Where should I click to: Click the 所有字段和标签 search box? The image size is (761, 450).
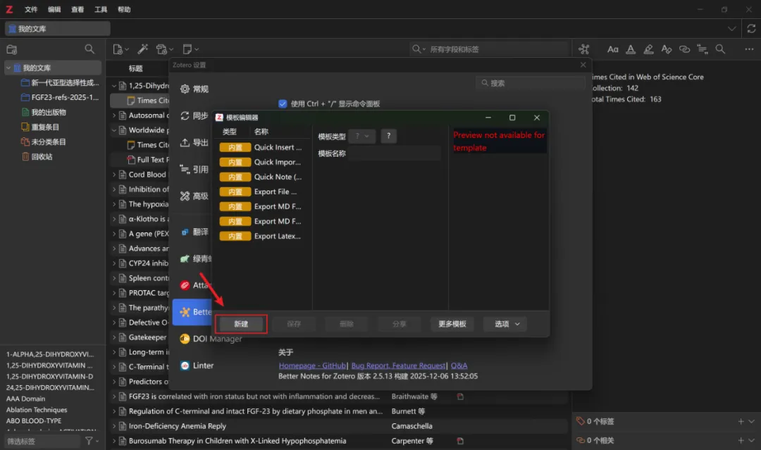point(489,49)
